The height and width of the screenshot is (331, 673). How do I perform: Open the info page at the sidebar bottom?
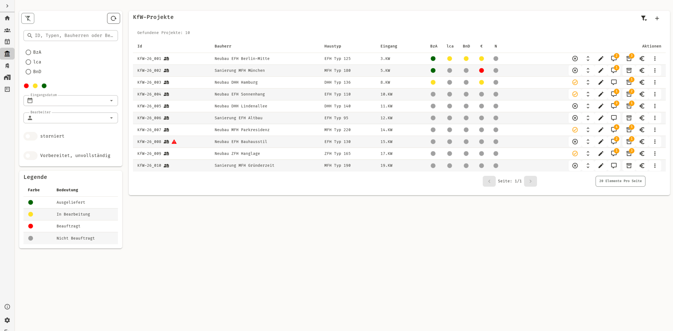coord(7,307)
